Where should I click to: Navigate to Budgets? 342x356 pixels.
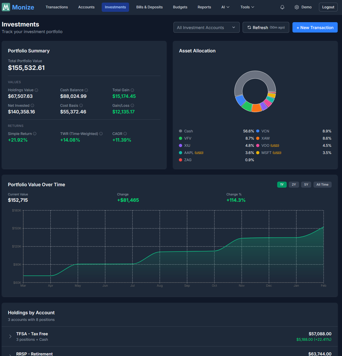coord(180,7)
